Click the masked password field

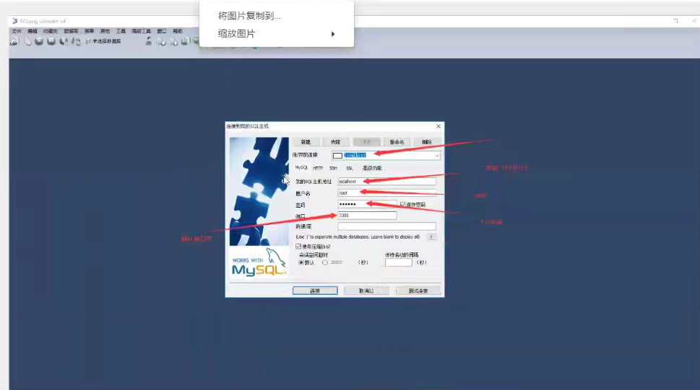(367, 204)
